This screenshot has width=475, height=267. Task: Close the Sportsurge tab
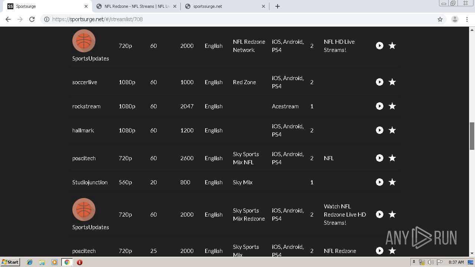coord(86,6)
